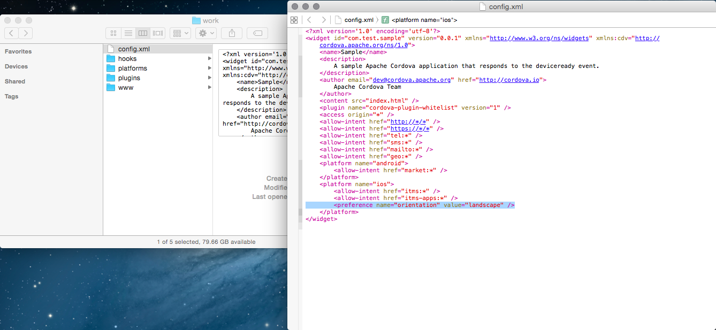This screenshot has width=716, height=330.
Task: Expand the www folder arrow
Action: (x=210, y=88)
